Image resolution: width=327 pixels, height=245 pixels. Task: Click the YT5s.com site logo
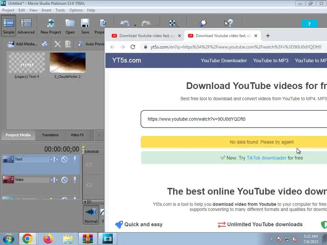pyautogui.click(x=126, y=60)
